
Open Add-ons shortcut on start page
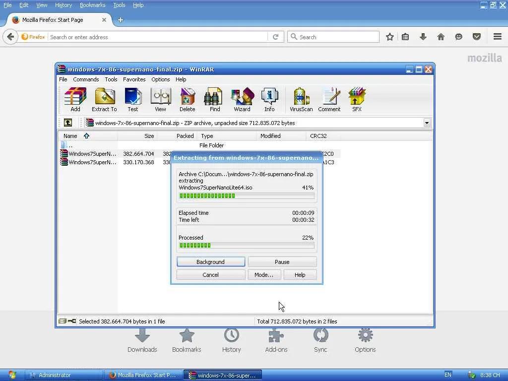276,340
